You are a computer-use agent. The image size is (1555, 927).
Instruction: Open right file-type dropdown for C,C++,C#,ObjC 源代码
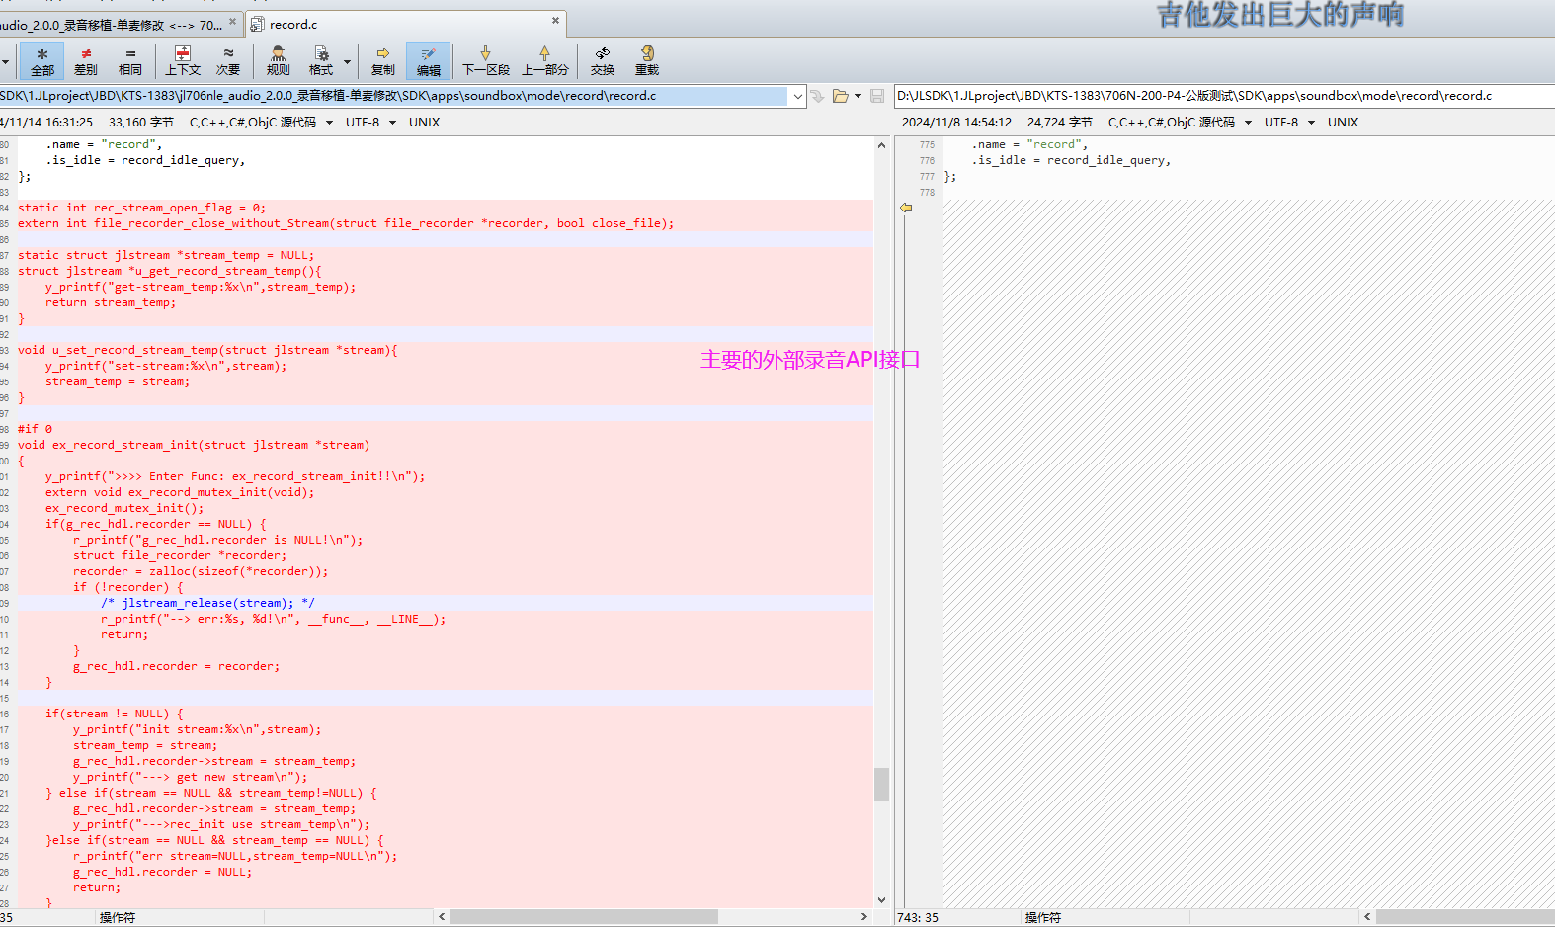[x=1248, y=123]
